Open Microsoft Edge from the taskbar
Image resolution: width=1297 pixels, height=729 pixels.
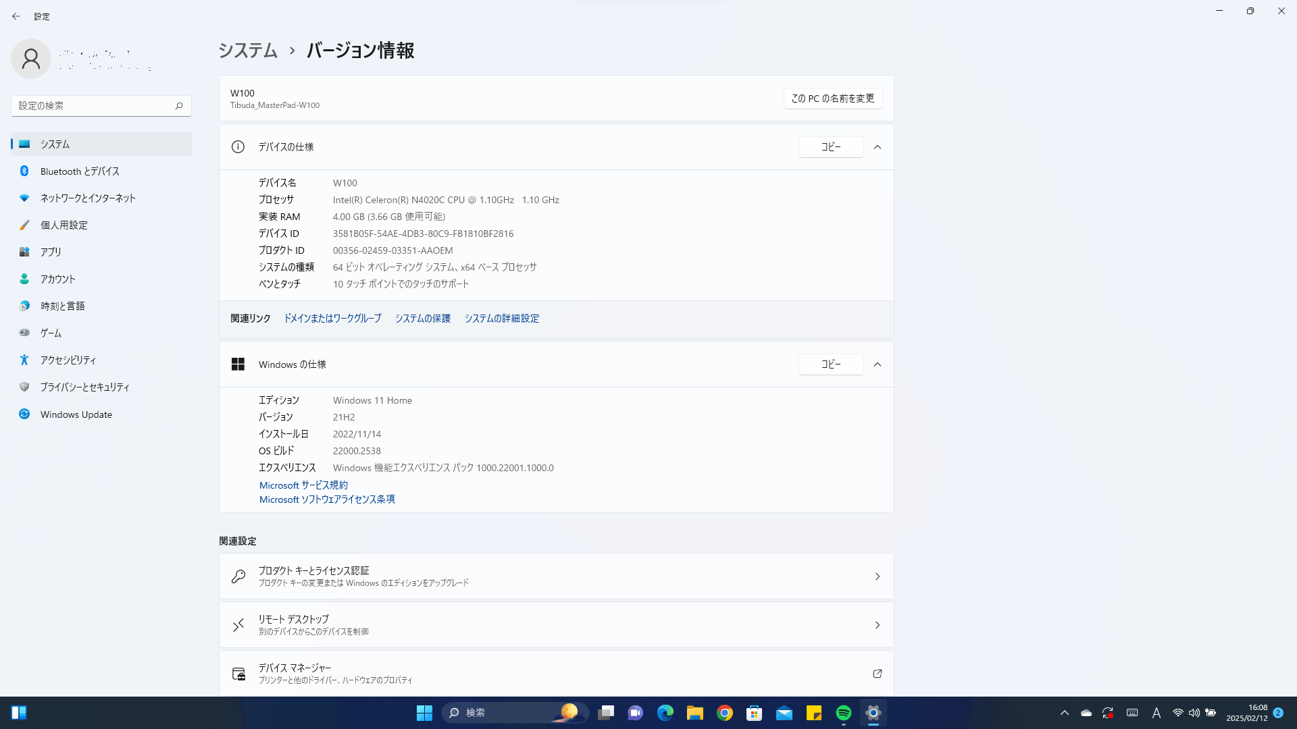(x=665, y=713)
